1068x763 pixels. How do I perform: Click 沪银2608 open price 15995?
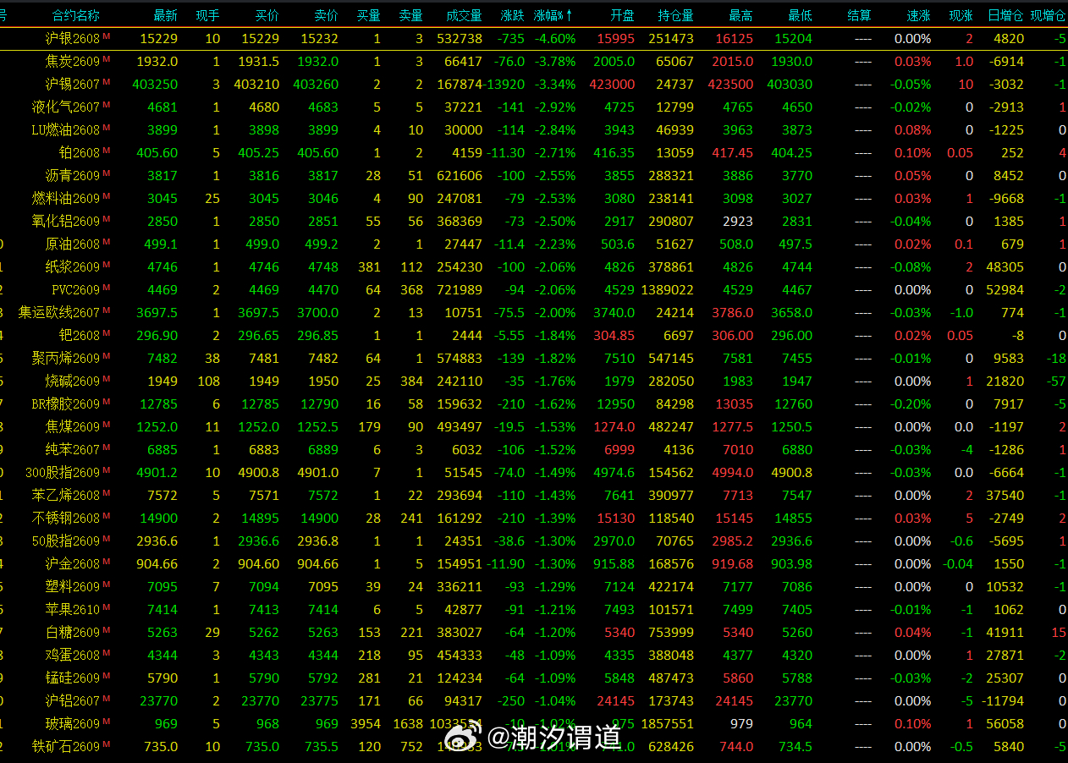click(x=615, y=38)
